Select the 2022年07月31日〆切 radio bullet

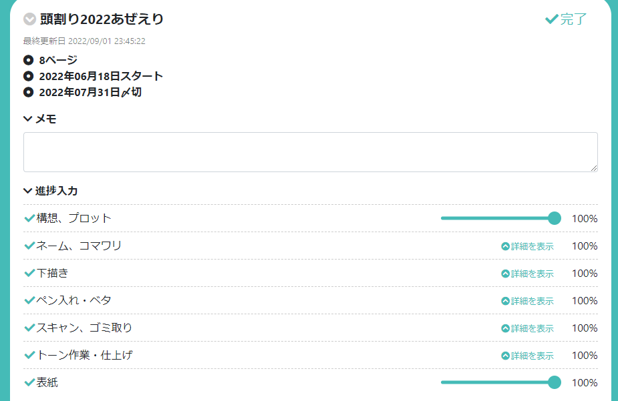[x=28, y=92]
